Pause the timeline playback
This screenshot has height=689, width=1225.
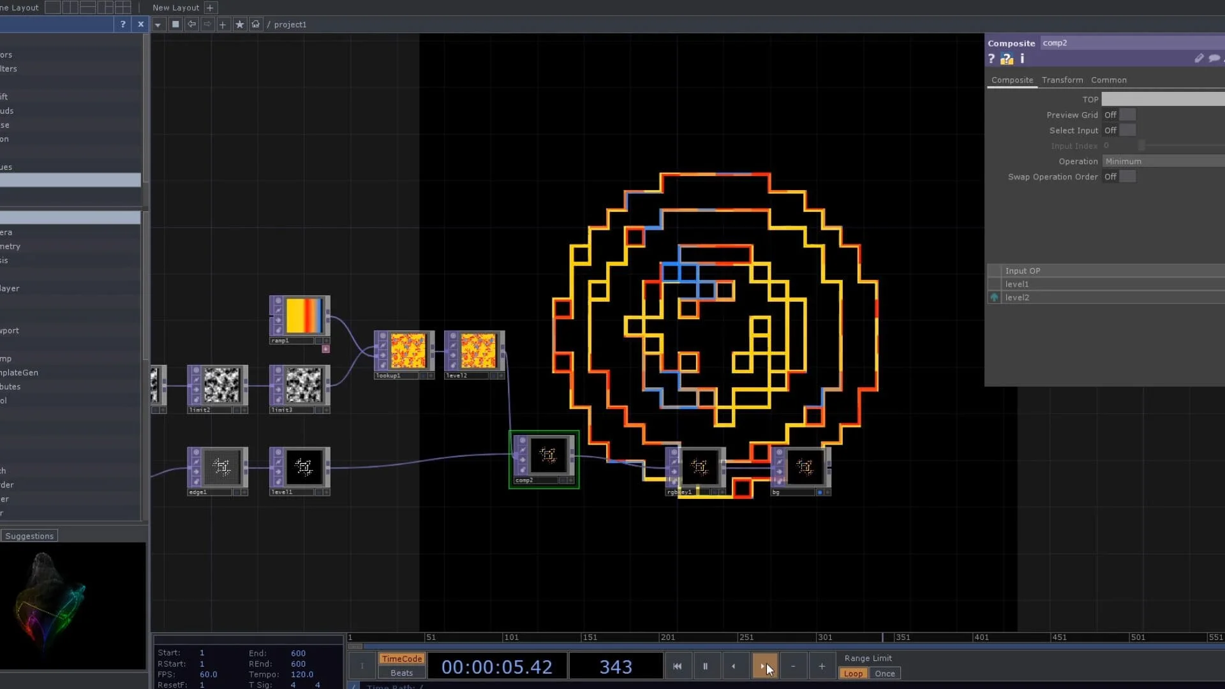pyautogui.click(x=705, y=666)
